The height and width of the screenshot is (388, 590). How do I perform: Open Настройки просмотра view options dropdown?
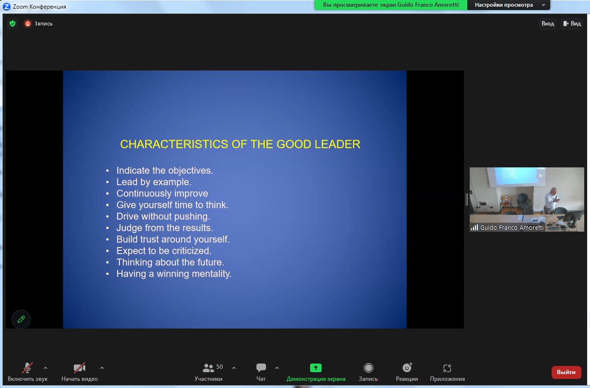coord(509,5)
